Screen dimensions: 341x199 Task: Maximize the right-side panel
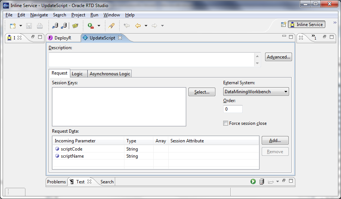(332, 37)
